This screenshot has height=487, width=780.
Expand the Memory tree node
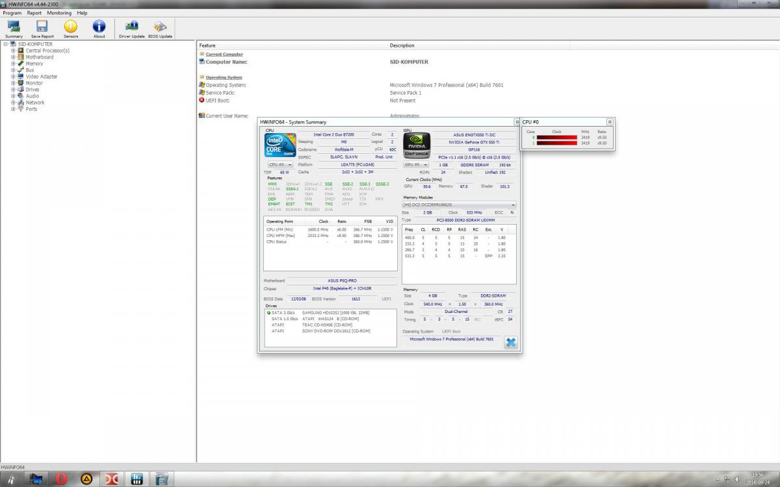(13, 64)
